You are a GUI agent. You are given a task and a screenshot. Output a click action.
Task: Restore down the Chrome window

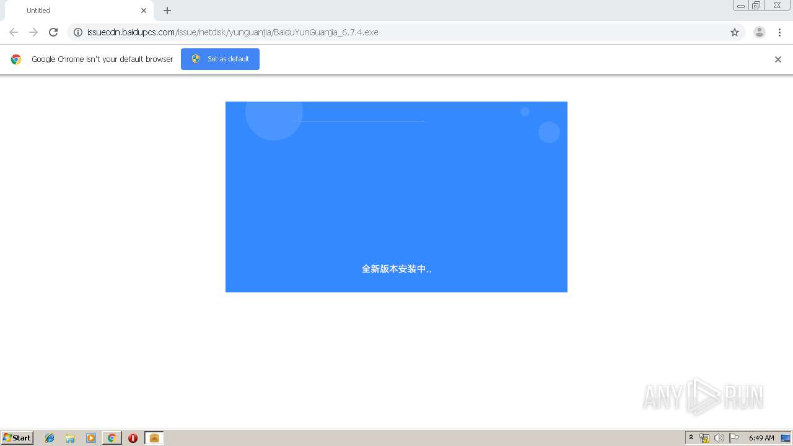[756, 6]
